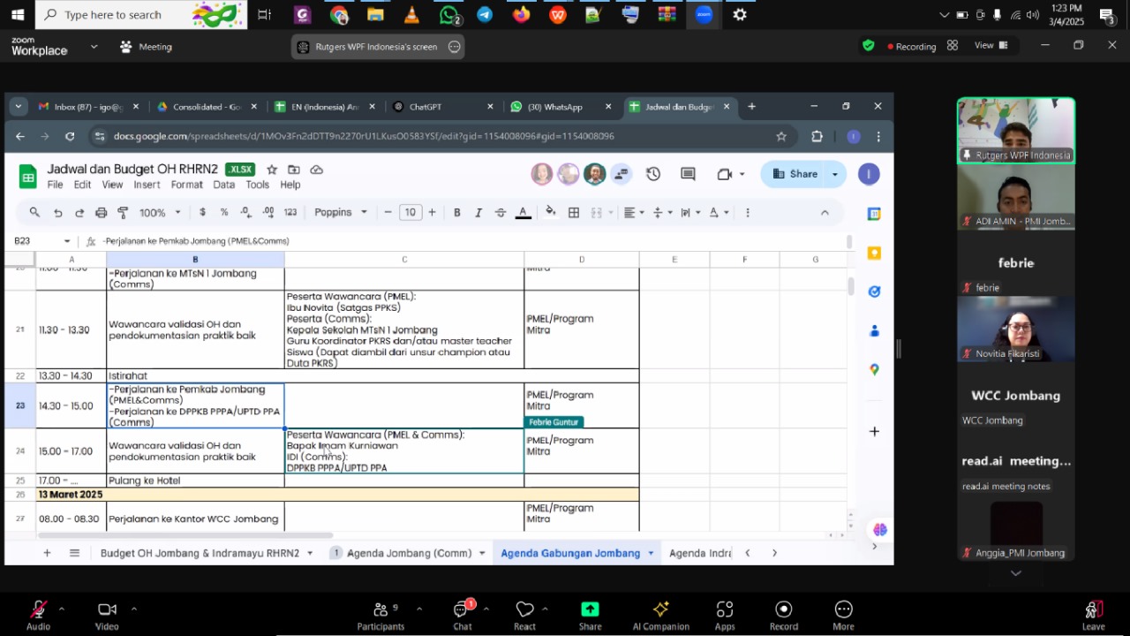
Task: Open version history clock icon
Action: pyautogui.click(x=653, y=174)
